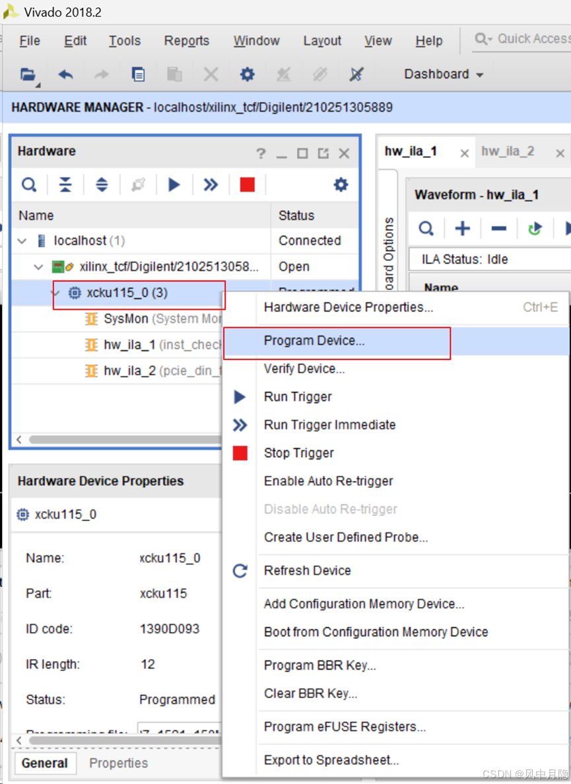The image size is (571, 784).
Task: Click red Stop Trigger icon in Hardware toolbar
Action: pos(248,185)
